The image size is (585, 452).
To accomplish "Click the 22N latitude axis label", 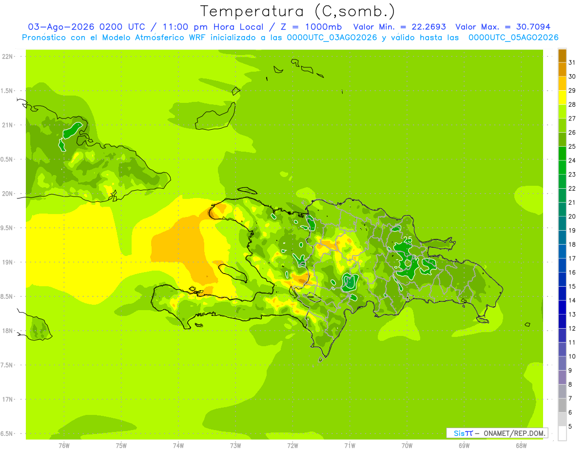I will coord(7,57).
